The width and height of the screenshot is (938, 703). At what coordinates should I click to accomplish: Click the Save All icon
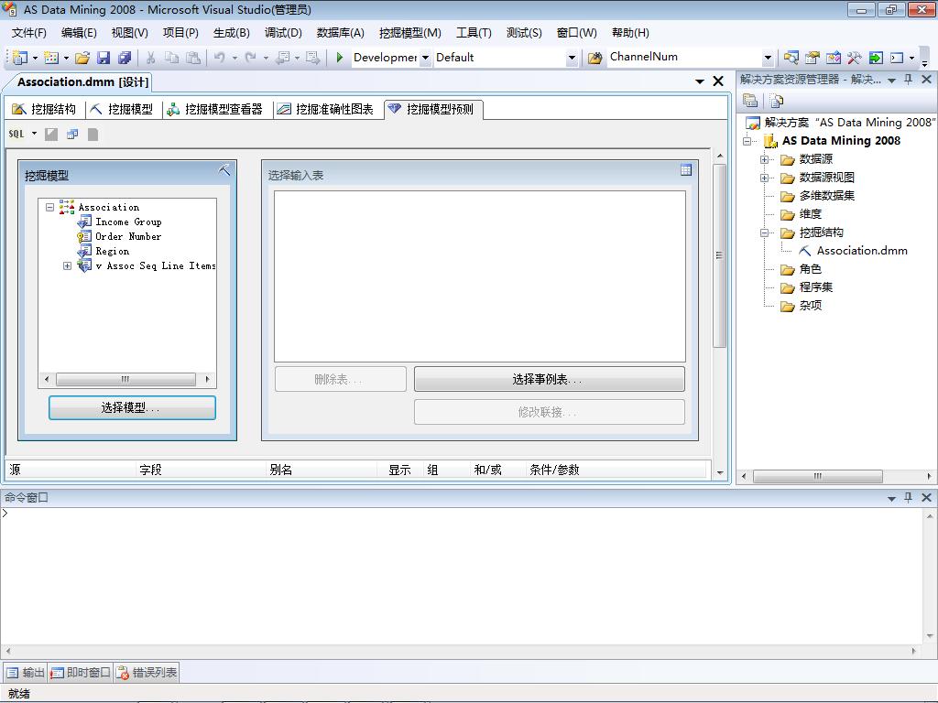125,58
